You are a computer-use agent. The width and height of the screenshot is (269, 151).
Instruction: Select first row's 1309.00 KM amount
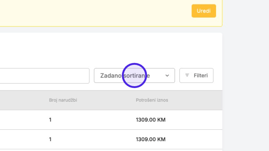pyautogui.click(x=151, y=120)
